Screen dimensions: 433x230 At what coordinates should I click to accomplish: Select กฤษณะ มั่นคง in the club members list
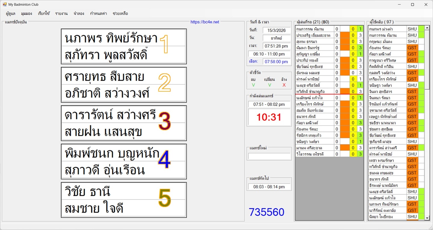click(x=387, y=41)
